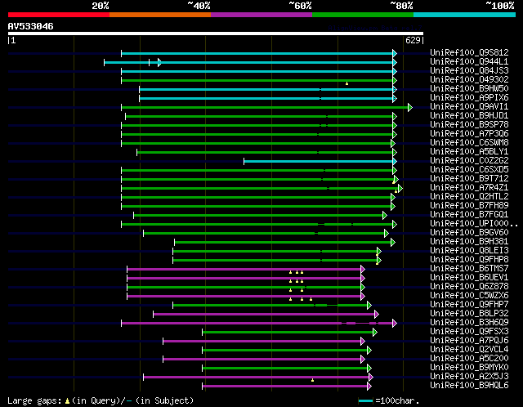Select the UniRef100_B9H381 label
Screen dimensions: 523x407
(x=469, y=242)
